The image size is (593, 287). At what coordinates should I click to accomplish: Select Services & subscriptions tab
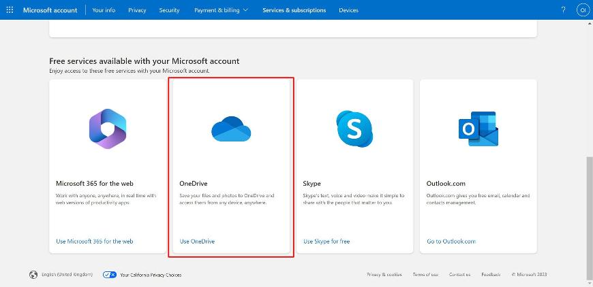tap(294, 10)
